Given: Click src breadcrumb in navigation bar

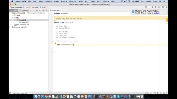Looking at the screenshot, I should 26,7.
